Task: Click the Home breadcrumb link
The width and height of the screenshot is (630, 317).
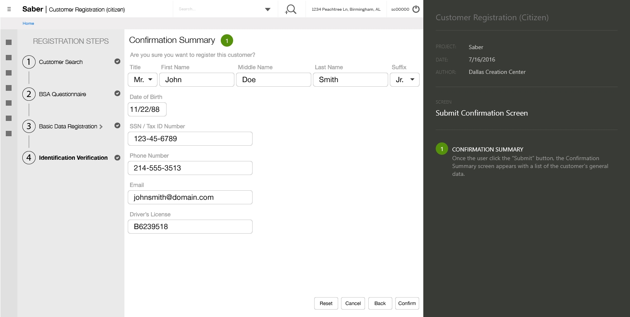Action: 28,24
